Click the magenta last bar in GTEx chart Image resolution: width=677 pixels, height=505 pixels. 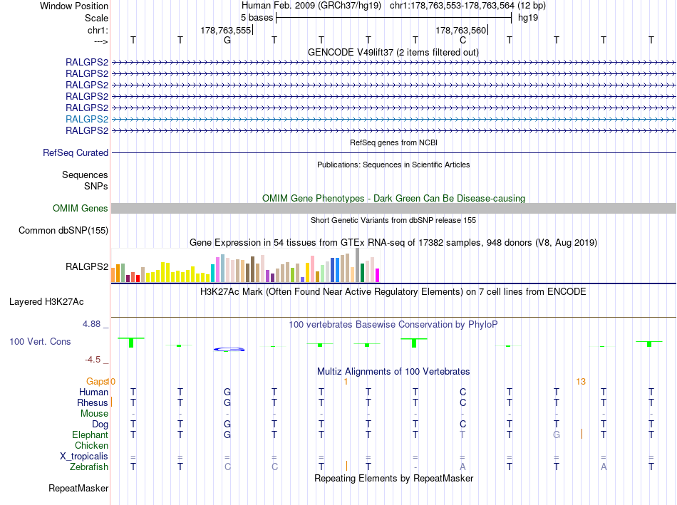377,276
